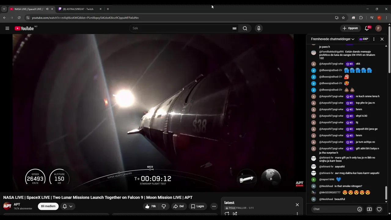This screenshot has width=391, height=220.
Task: Open the Chrome profile avatar F
Action: click(x=379, y=18)
